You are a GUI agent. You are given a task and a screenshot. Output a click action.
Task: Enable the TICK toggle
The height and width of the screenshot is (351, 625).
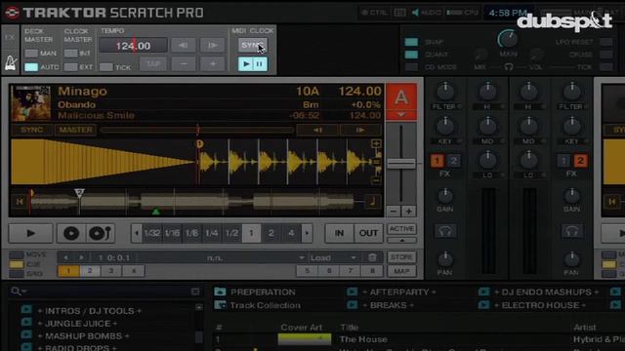click(x=106, y=67)
